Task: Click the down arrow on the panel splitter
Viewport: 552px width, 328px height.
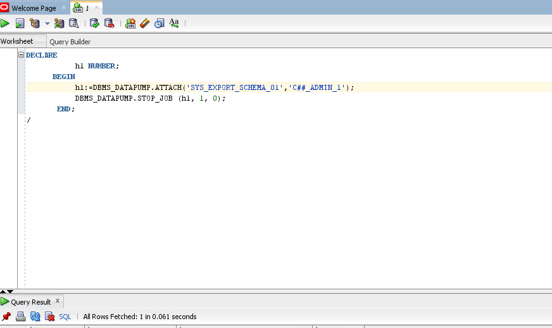Action: coord(10,291)
